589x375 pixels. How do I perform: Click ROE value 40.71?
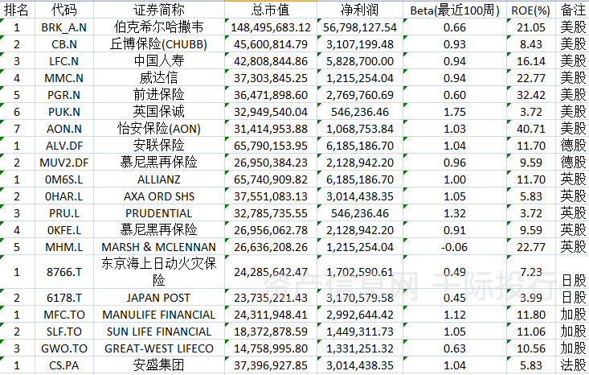pyautogui.click(x=531, y=129)
